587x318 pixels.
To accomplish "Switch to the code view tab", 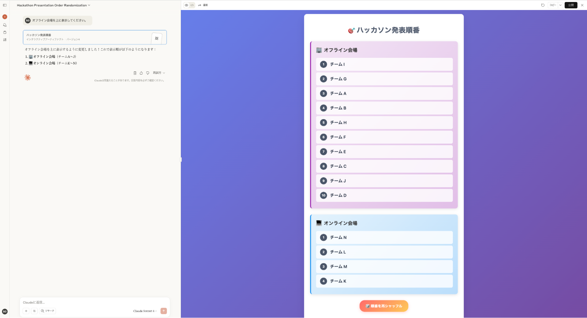I will 192,5.
